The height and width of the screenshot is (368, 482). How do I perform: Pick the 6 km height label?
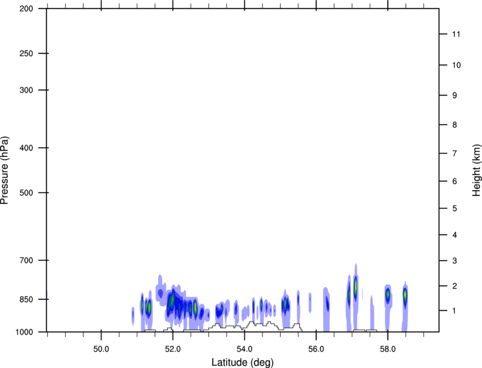click(x=454, y=181)
